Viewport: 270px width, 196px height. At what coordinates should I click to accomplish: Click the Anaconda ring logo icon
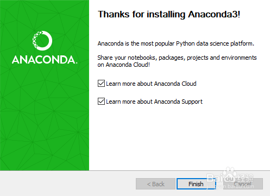tap(42, 41)
